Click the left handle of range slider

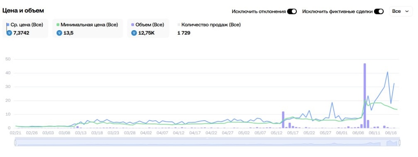click(x=15, y=143)
